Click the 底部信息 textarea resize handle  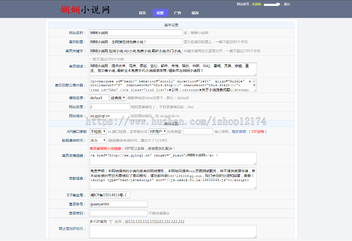coord(255,187)
